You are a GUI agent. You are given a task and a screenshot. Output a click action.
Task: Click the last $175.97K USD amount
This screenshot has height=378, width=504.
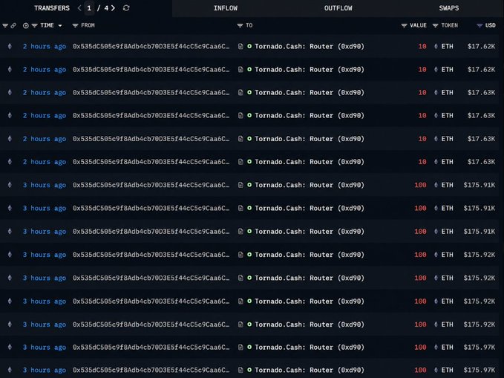click(x=480, y=370)
